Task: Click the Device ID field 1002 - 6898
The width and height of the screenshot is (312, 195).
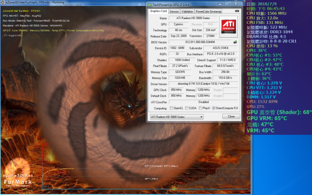Action: (177, 48)
